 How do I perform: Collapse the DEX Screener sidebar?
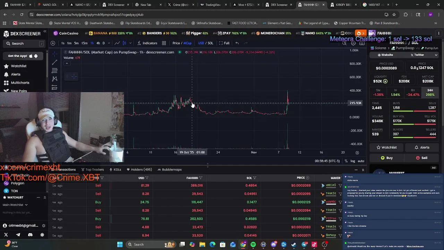click(45, 32)
